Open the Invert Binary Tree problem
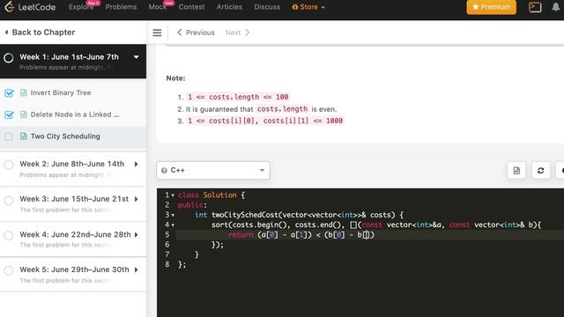Screen dimensions: 564x317 (61, 92)
